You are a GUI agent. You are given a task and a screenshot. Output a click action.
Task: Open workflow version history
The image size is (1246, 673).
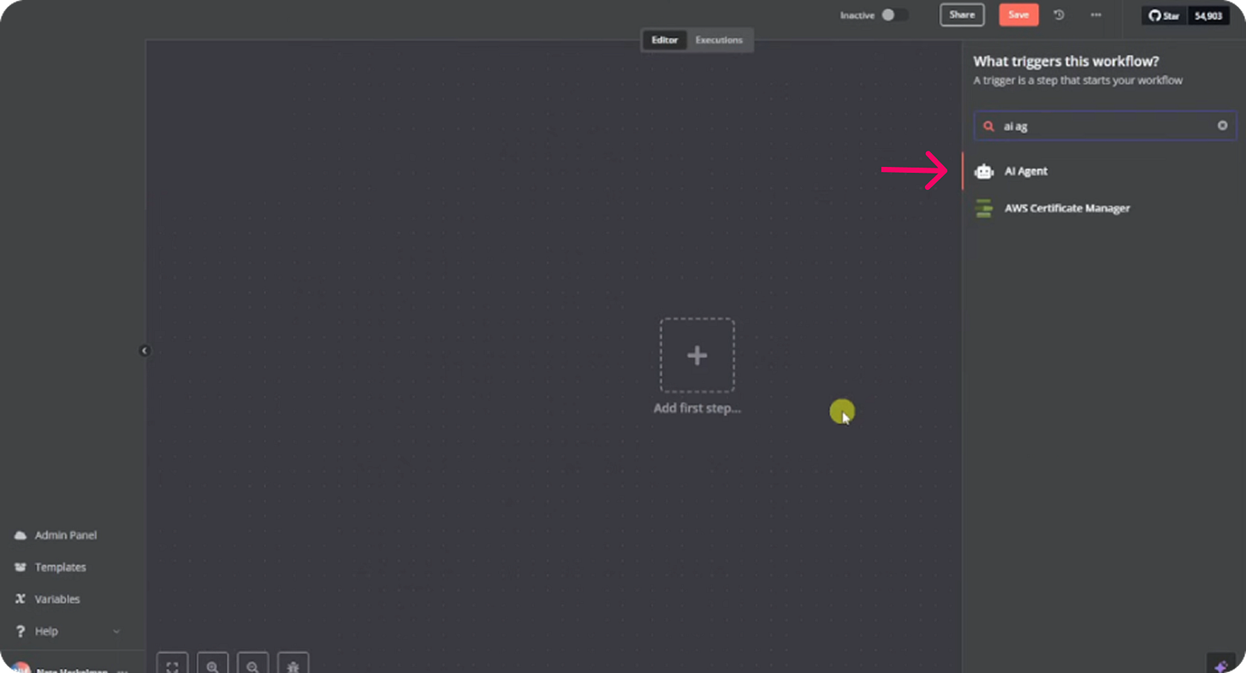(1059, 15)
